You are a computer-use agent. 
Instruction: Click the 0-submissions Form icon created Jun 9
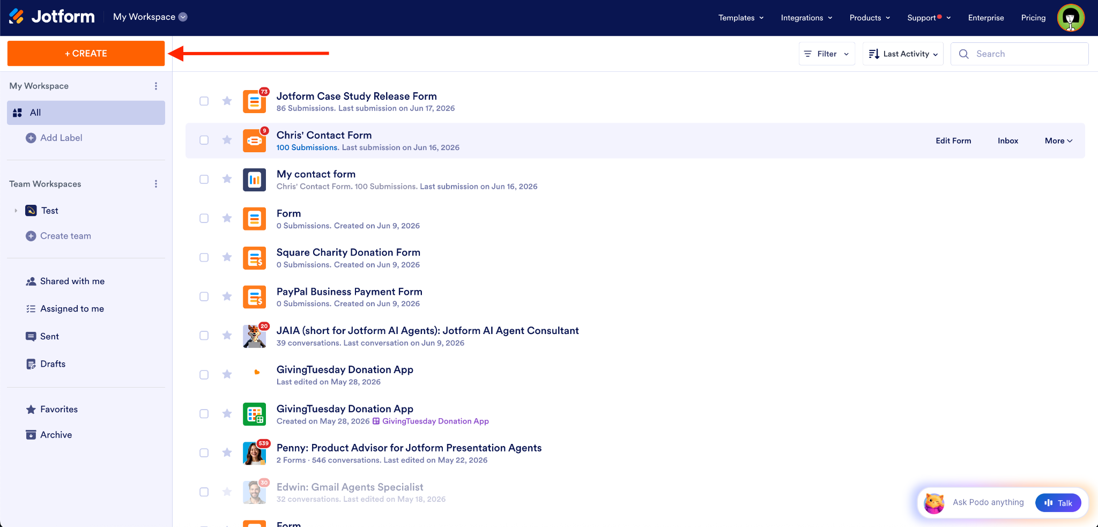(x=255, y=219)
